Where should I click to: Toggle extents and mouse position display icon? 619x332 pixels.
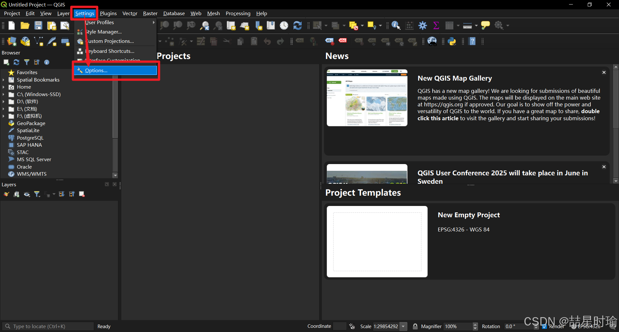pos(352,327)
